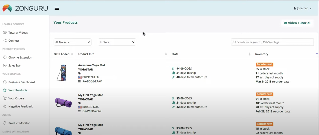
Task: Click the user profile icon beside Jonathan
Action: 295,8
